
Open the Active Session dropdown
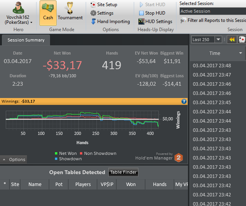213,11
